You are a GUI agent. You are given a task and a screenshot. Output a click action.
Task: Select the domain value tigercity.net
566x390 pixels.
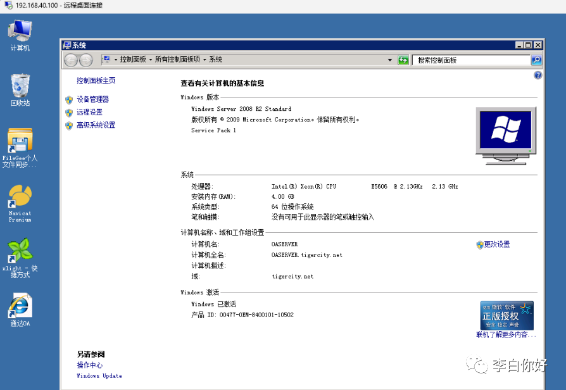click(x=292, y=277)
